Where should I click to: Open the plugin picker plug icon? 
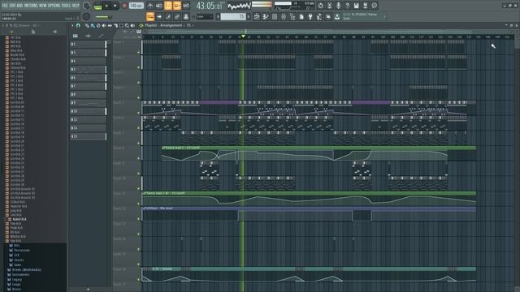(x=310, y=16)
